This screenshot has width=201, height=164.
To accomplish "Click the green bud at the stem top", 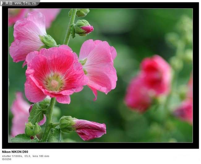I will point(82,12).
